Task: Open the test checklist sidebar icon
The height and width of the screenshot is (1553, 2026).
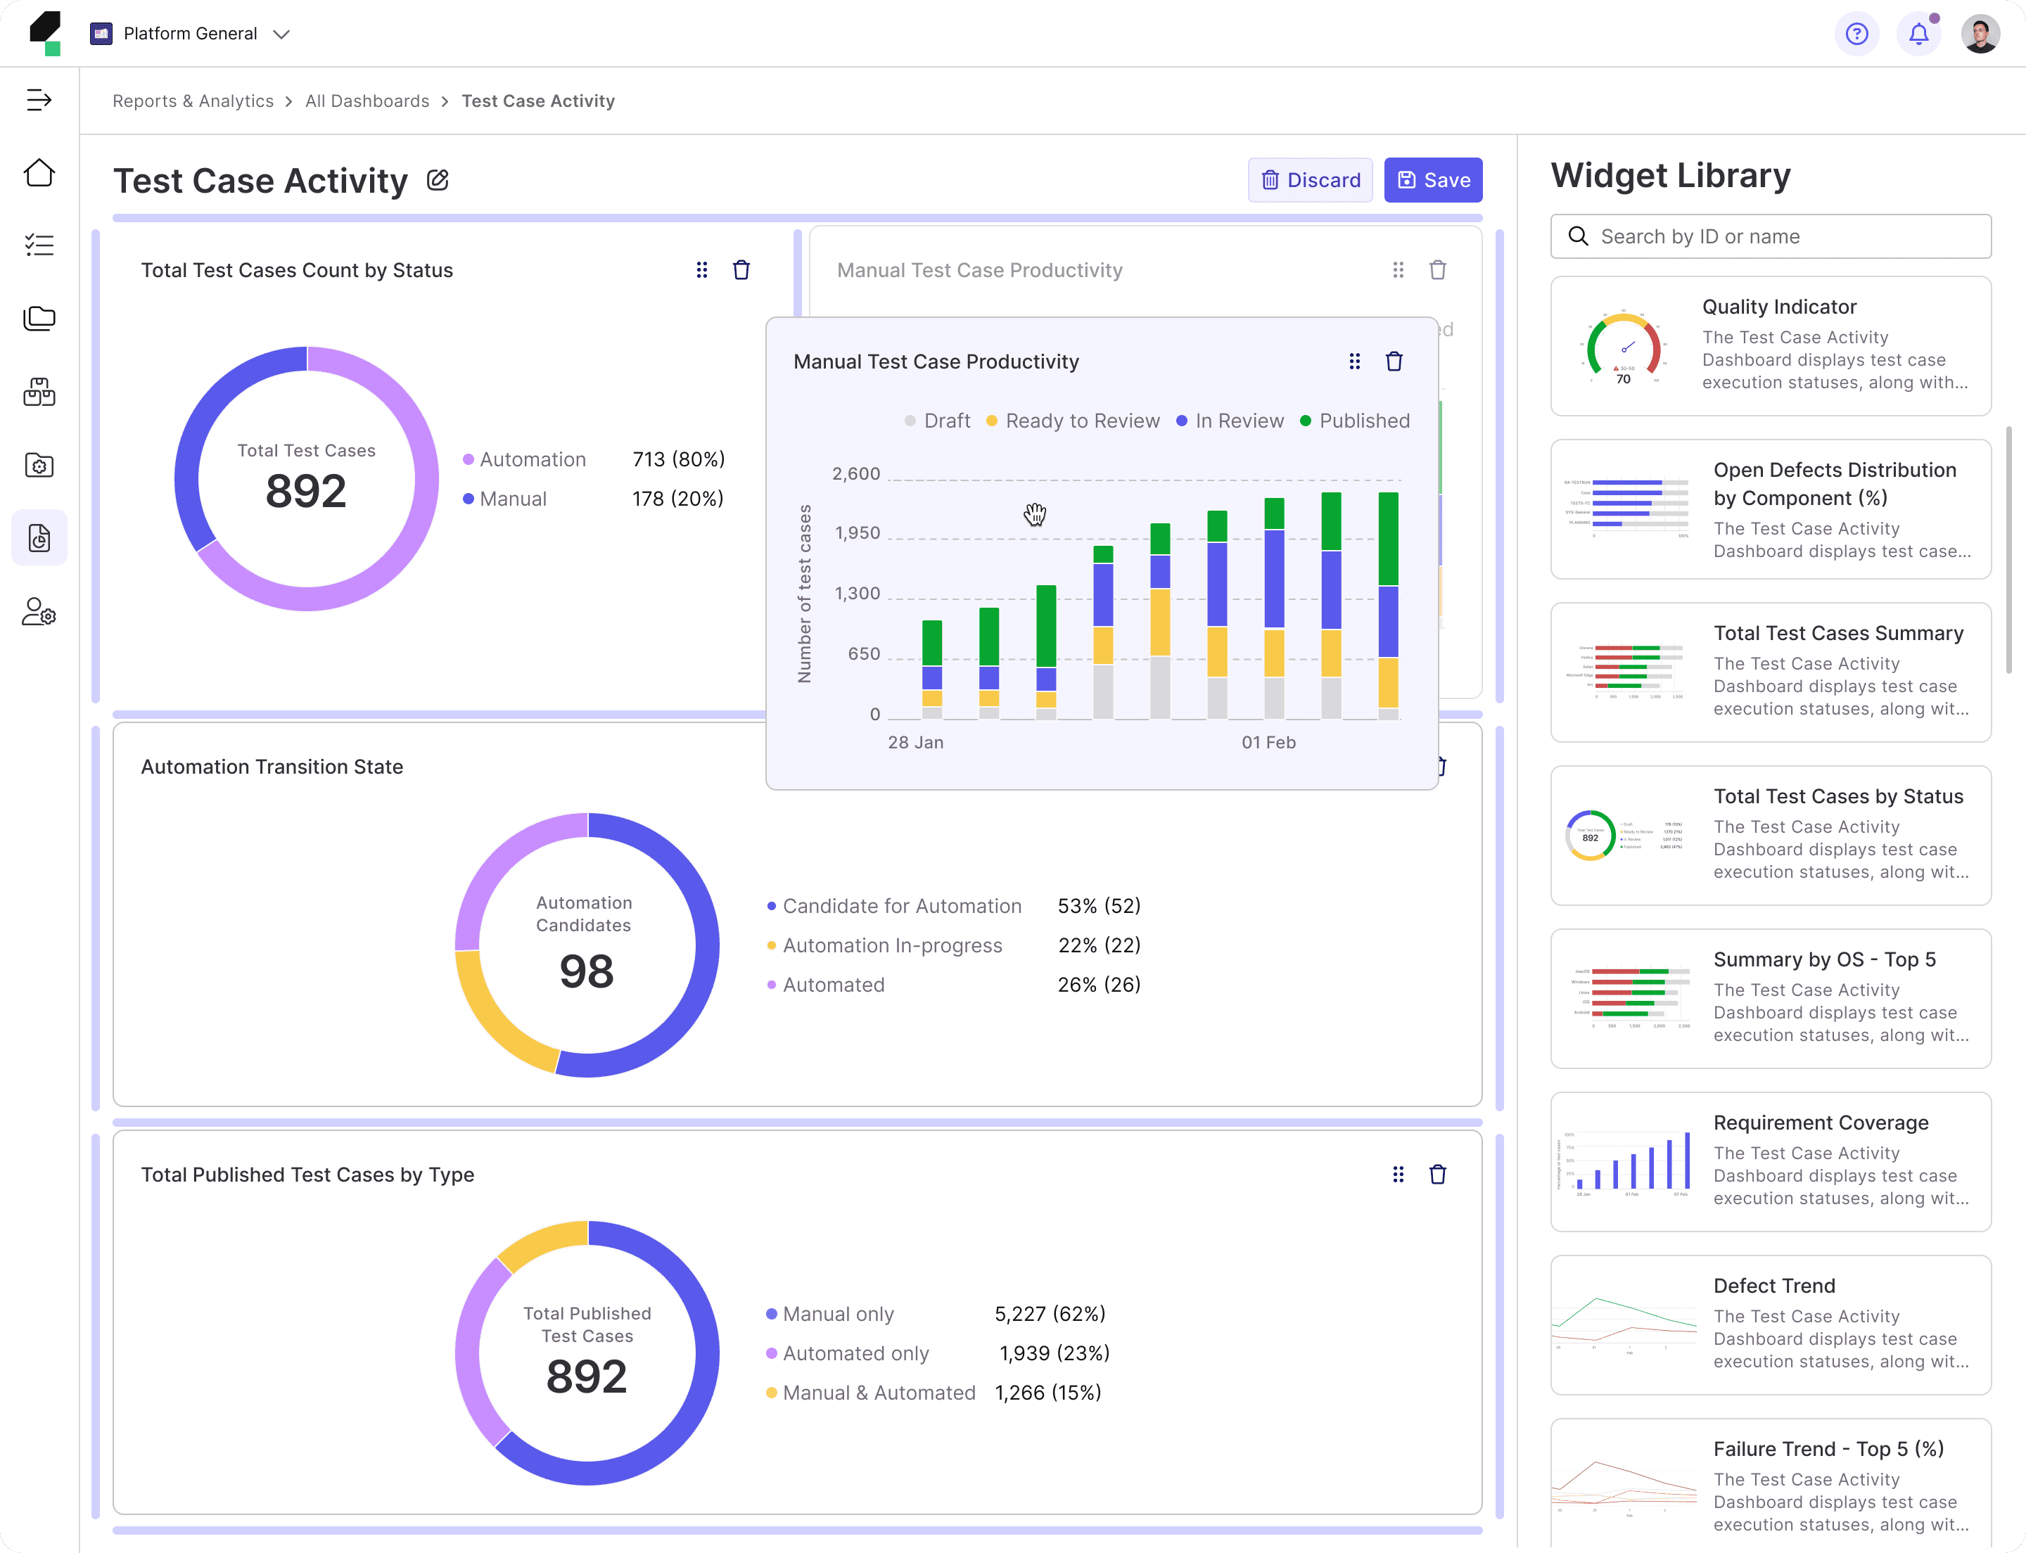Action: tap(39, 245)
